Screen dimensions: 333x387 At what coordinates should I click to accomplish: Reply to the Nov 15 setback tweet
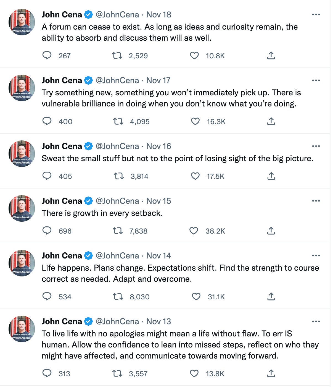pos(47,231)
